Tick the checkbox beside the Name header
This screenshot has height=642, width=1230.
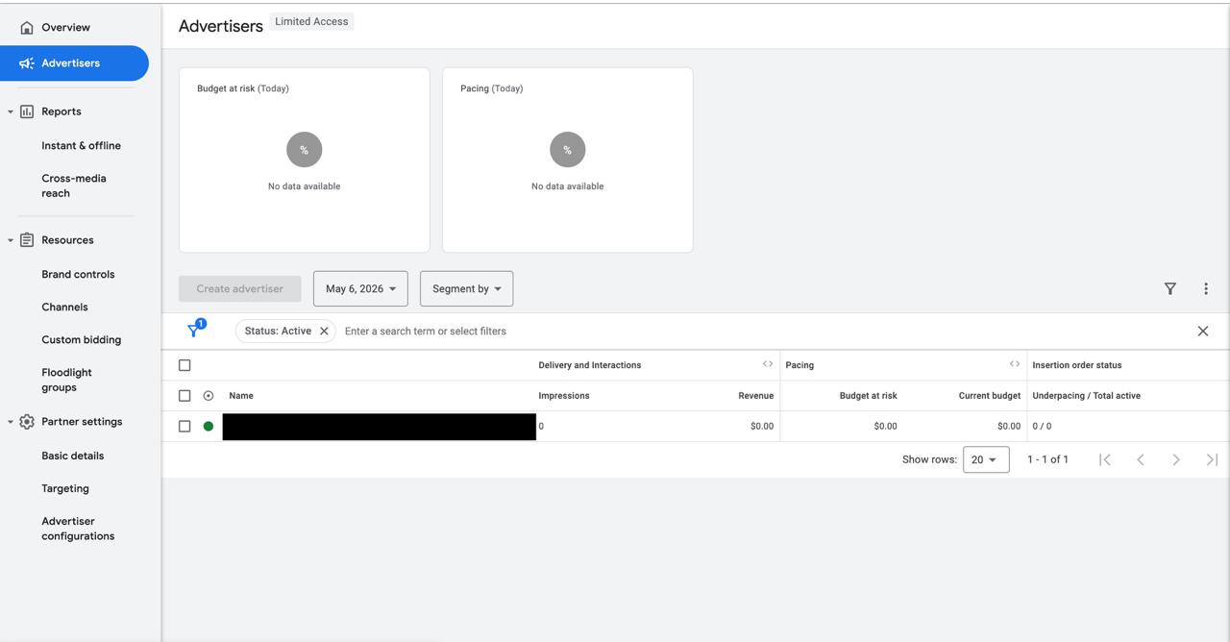[184, 396]
